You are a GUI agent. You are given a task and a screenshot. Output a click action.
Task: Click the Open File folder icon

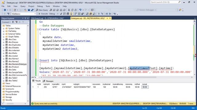(25, 10)
